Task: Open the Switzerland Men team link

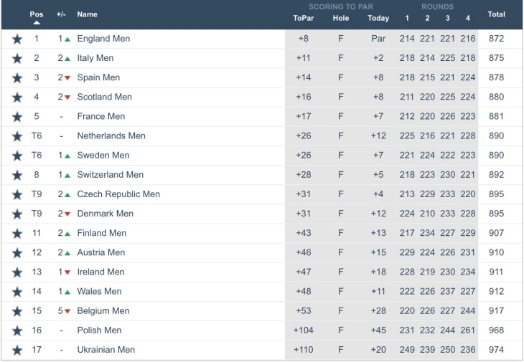Action: [110, 174]
